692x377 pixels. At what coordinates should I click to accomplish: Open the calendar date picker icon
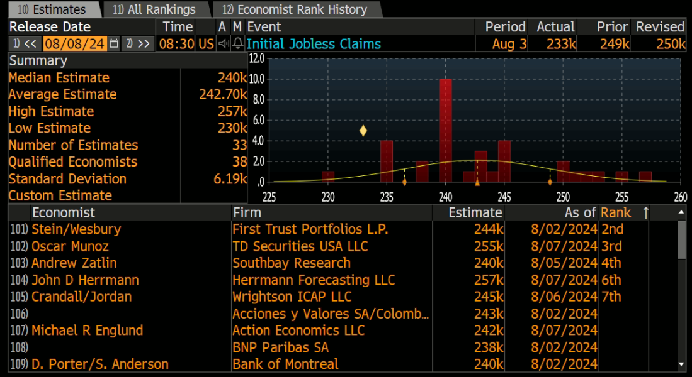click(114, 43)
